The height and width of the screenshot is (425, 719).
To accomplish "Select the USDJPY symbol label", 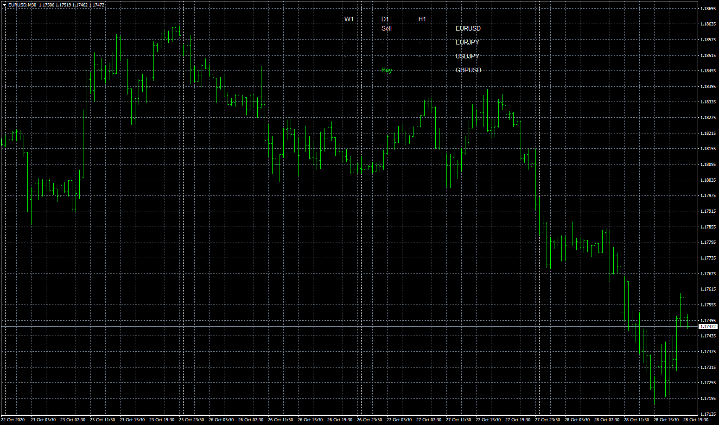I will point(467,56).
